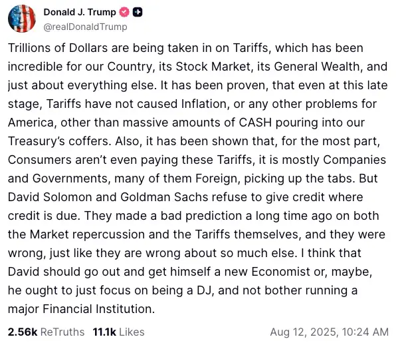Screen dimensions: 400x347
Task: Click the @realDonaldTrump handle
Action: click(85, 27)
